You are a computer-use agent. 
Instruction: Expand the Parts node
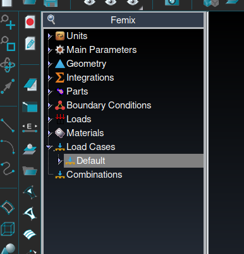point(50,91)
